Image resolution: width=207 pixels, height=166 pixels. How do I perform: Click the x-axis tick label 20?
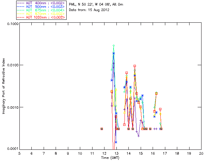(x=201, y=153)
